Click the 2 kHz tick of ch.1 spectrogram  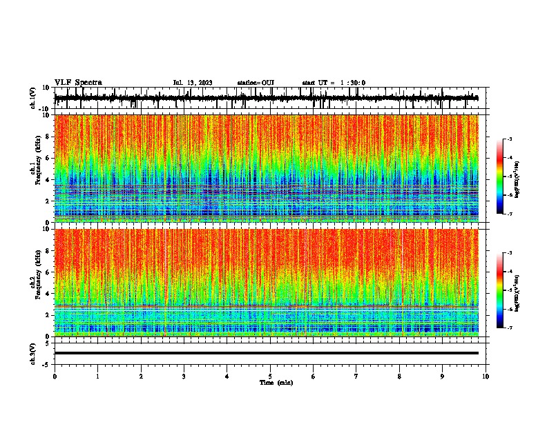click(48, 201)
